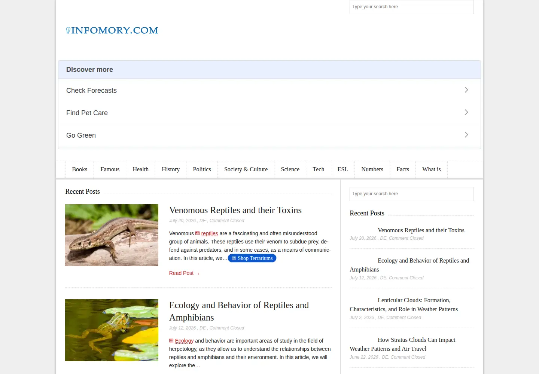Open 'Ecology and Behavior of Reptiles' main headline
Image resolution: width=539 pixels, height=374 pixels.
[239, 311]
